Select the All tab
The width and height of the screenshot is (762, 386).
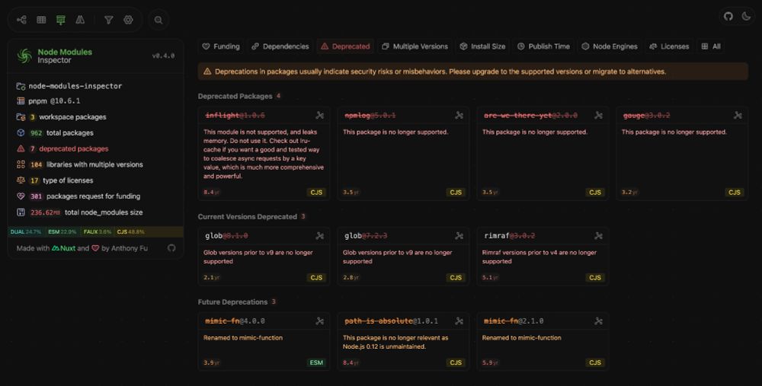(711, 46)
